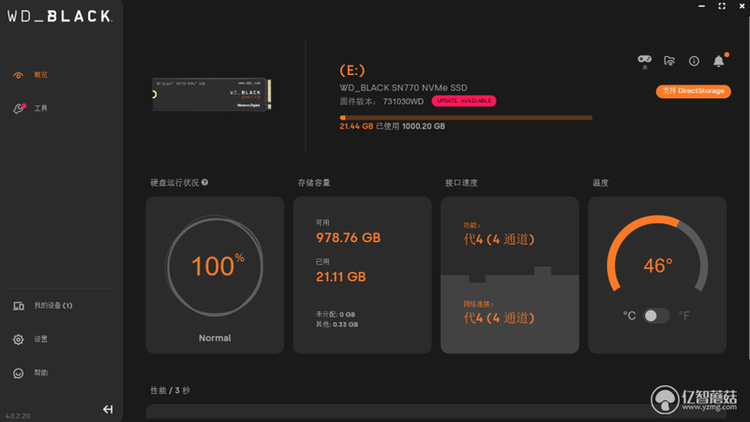Image resolution: width=750 pixels, height=422 pixels.
Task: Click the right-hand window scrollbar
Action: (747, 187)
